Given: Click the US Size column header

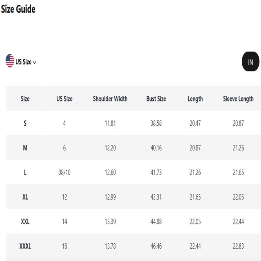Looking at the screenshot, I should click(x=64, y=99).
